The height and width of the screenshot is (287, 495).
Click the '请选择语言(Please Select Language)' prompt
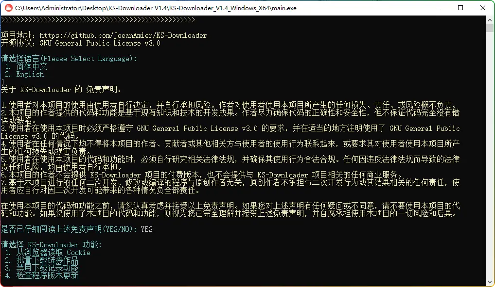click(69, 59)
